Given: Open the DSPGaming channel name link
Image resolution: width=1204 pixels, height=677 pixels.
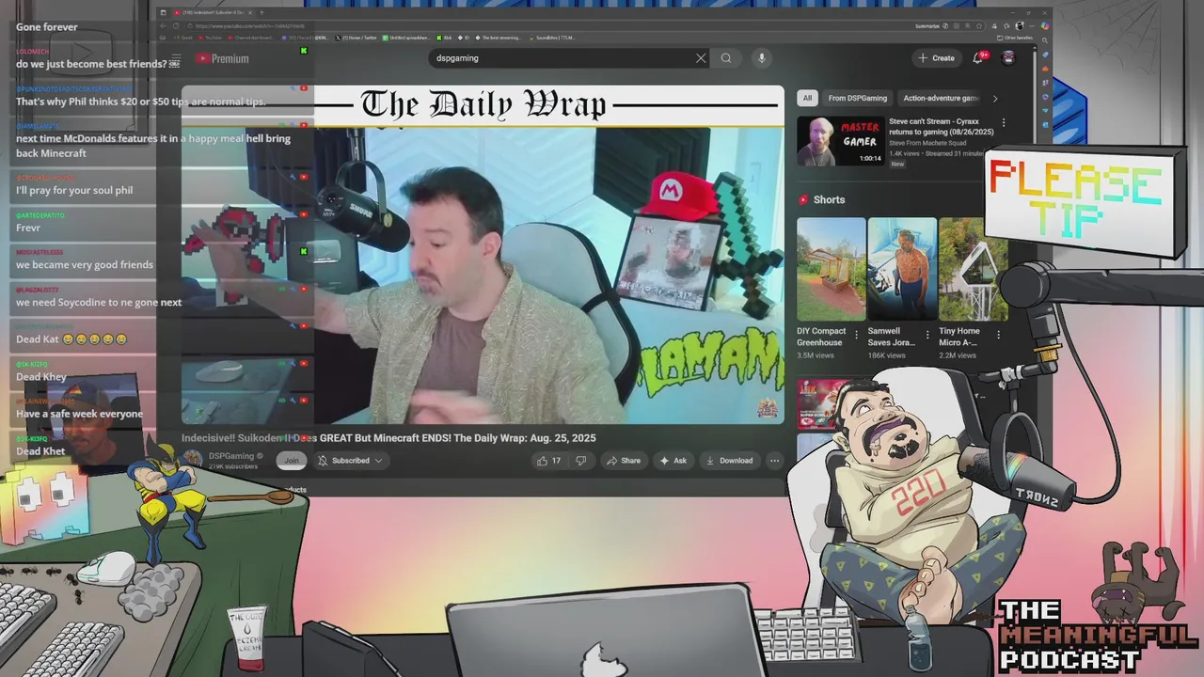Looking at the screenshot, I should (x=231, y=456).
